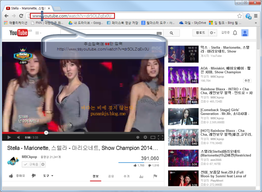Open a new tab with the blank tab button
Image resolution: width=262 pixels, height=192 pixels.
[x=57, y=9]
